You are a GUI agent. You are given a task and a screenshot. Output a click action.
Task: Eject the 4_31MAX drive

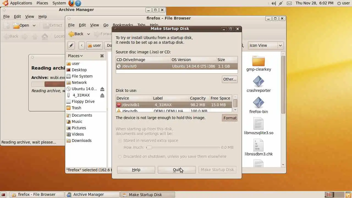click(x=102, y=95)
